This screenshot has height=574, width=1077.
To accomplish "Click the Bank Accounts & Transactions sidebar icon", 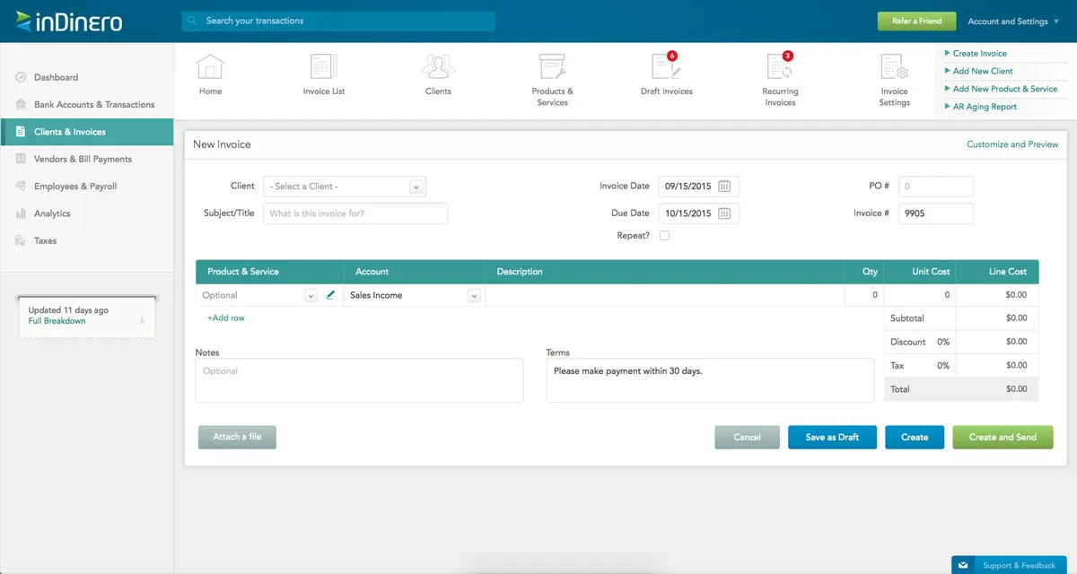I will 21,104.
